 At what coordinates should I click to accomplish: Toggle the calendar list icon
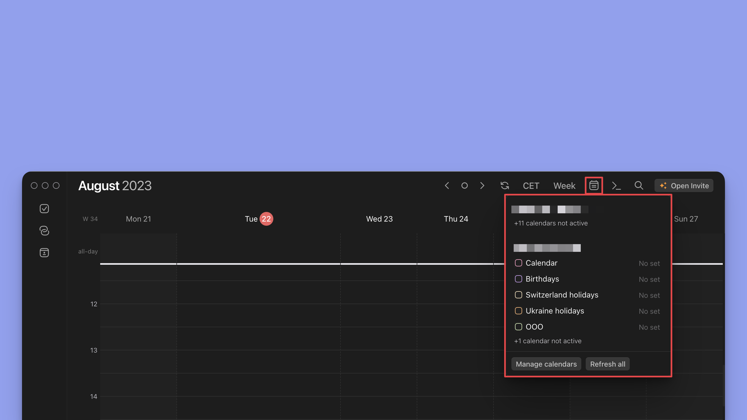coord(594,185)
